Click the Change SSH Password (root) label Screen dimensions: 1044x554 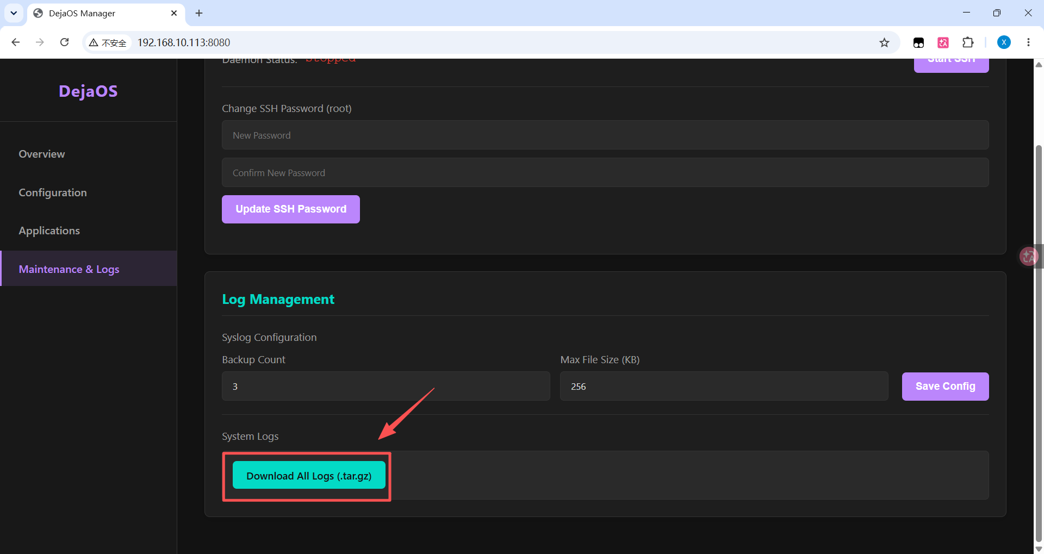coord(287,108)
